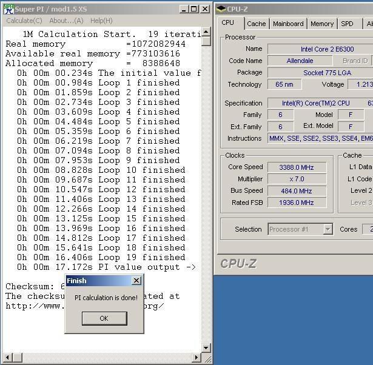The height and width of the screenshot is (365, 373).
Task: Click the horizontal scrollbar left arrow
Action: pos(8,357)
